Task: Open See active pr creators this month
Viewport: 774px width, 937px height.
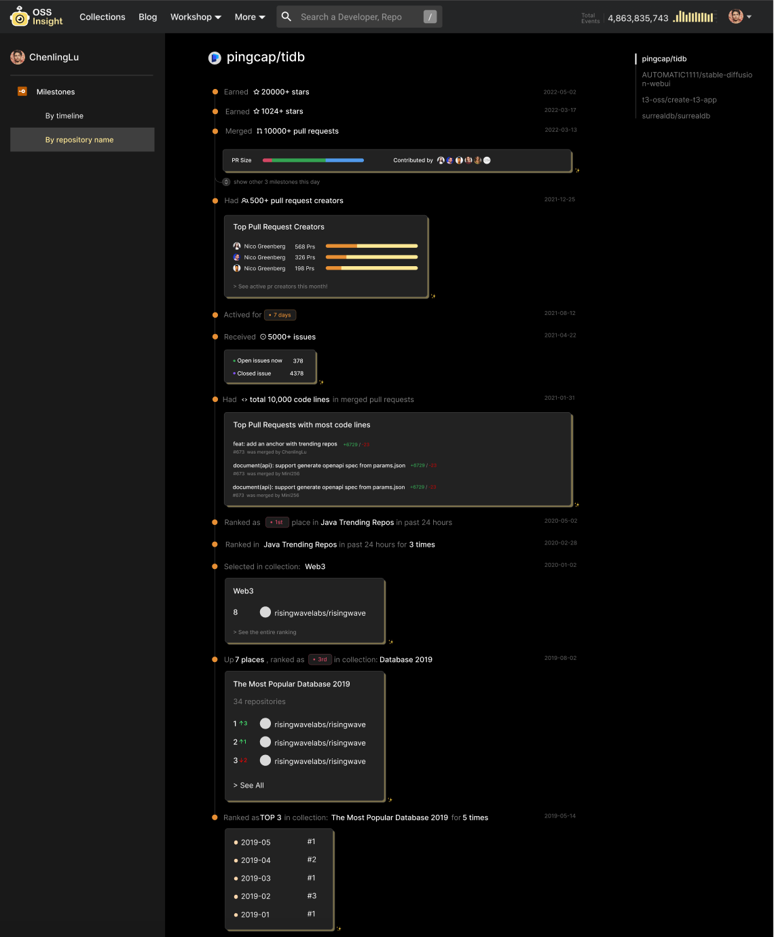Action: click(280, 287)
